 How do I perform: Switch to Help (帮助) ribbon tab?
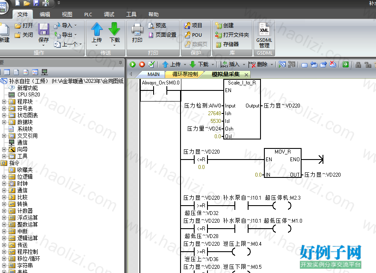tap(153, 15)
